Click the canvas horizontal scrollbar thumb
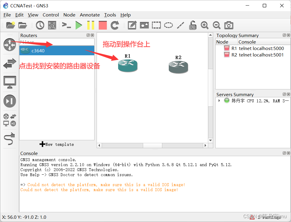Screen dimensions: 291x222 click(x=153, y=146)
